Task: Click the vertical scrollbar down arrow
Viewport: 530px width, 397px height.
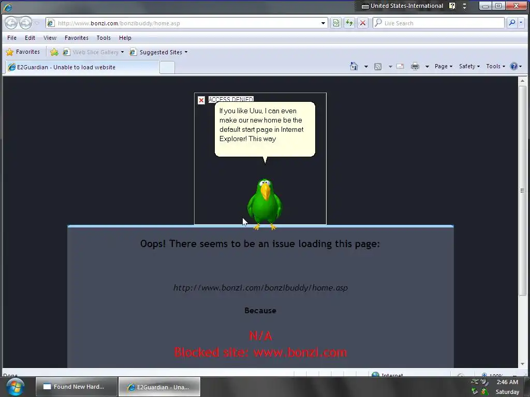Action: pyautogui.click(x=522, y=364)
